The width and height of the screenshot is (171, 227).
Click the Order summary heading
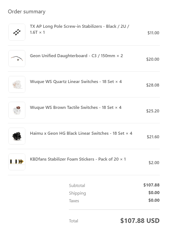coord(27,12)
